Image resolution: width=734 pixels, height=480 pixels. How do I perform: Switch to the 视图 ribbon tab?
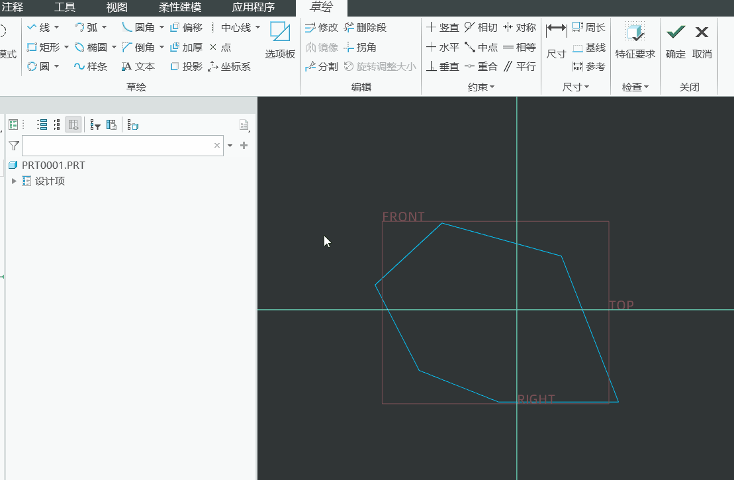116,7
